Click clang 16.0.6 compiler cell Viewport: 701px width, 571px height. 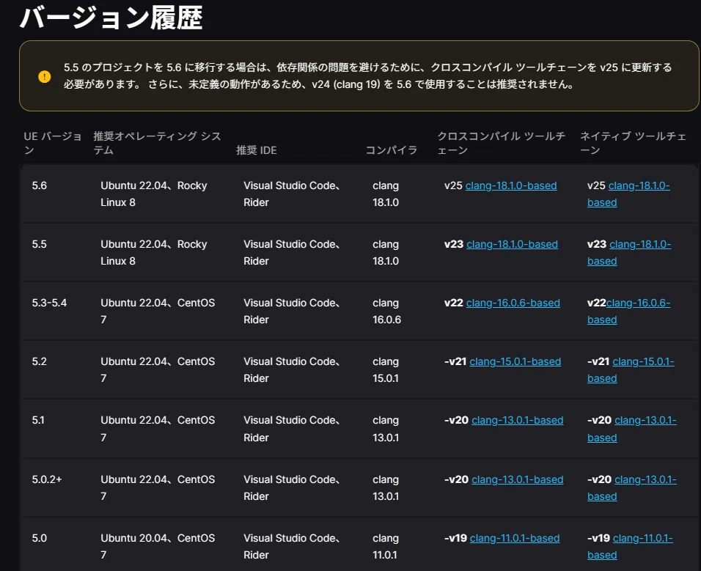pos(386,312)
